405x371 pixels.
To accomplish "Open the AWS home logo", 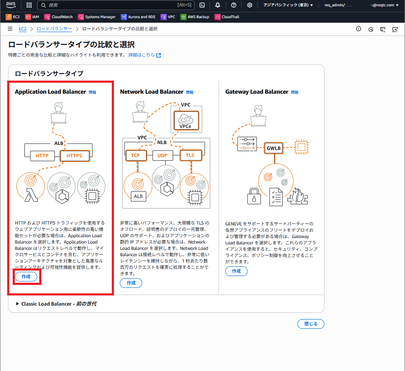I will pyautogui.click(x=11, y=5).
